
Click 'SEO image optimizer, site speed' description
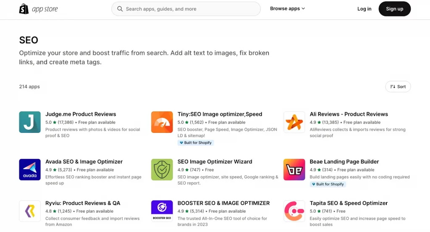(228, 180)
